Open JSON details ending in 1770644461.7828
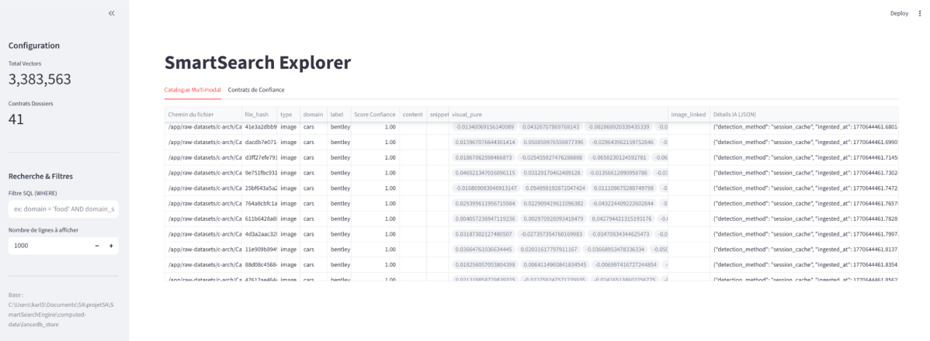The image size is (930, 341). [x=803, y=219]
